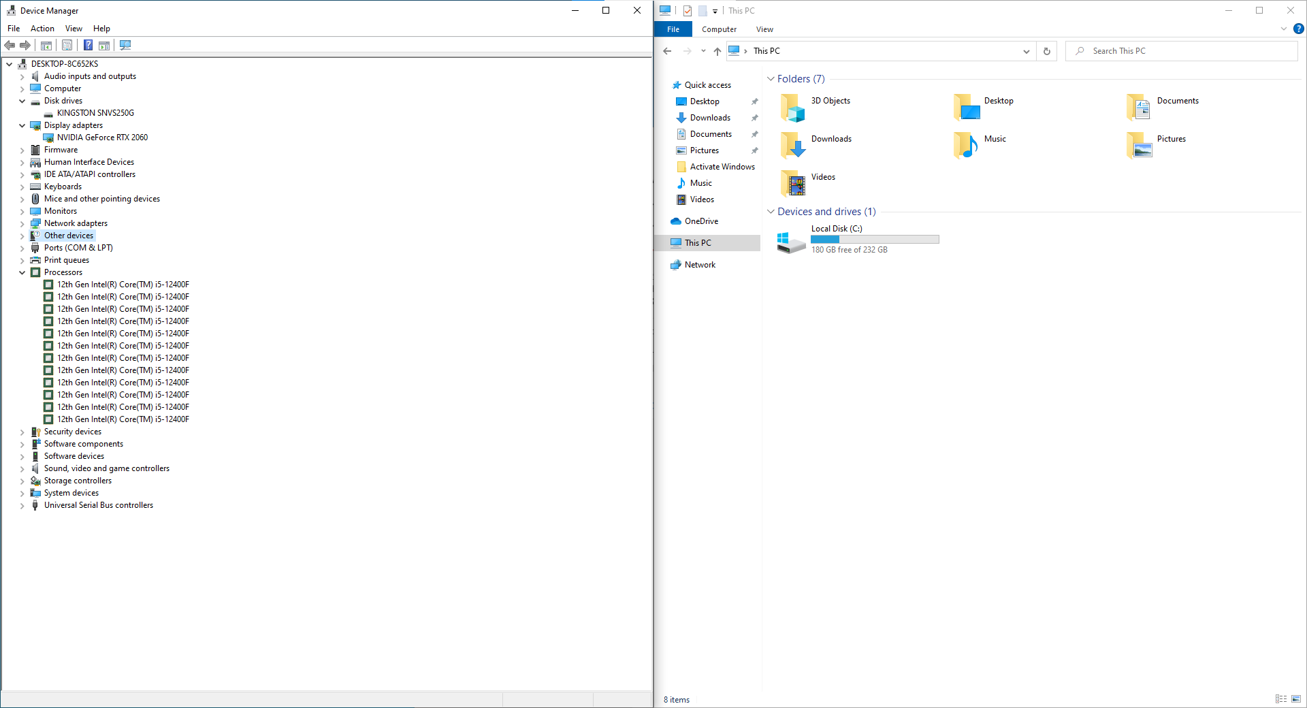This screenshot has width=1307, height=708.
Task: Expand the ribbon using the chevron
Action: (x=1284, y=29)
